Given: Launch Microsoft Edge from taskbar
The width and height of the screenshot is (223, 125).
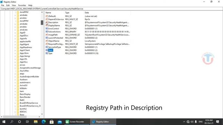Looking at the screenshot, I should pos(44,122).
